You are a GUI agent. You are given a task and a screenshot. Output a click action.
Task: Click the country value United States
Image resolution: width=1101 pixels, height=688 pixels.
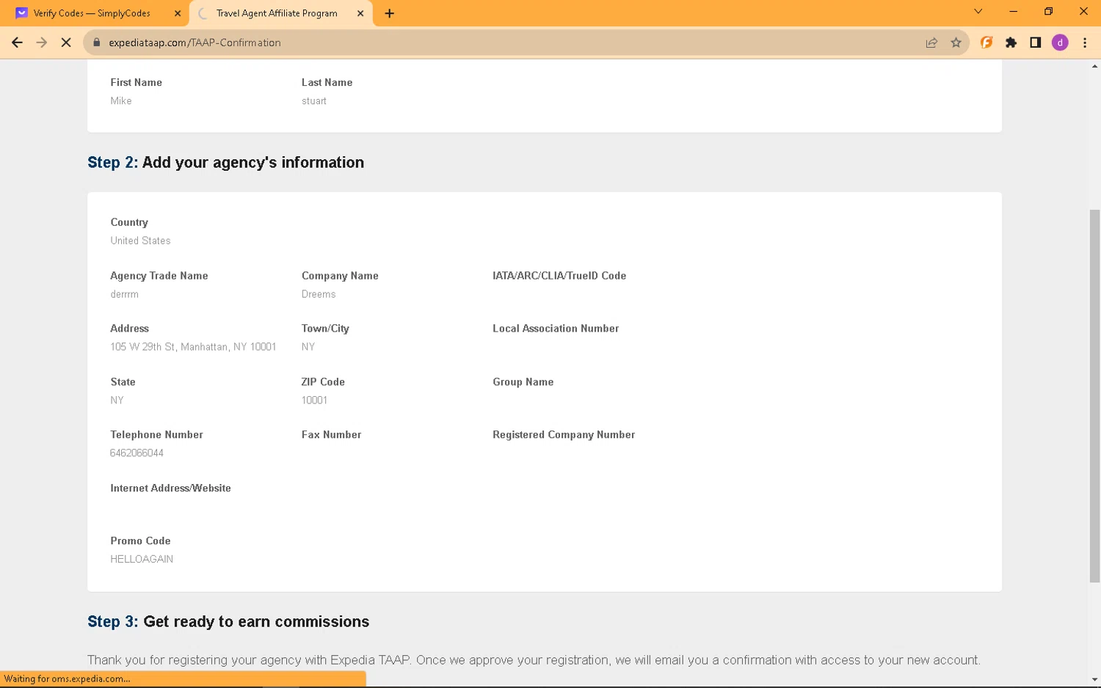point(140,241)
